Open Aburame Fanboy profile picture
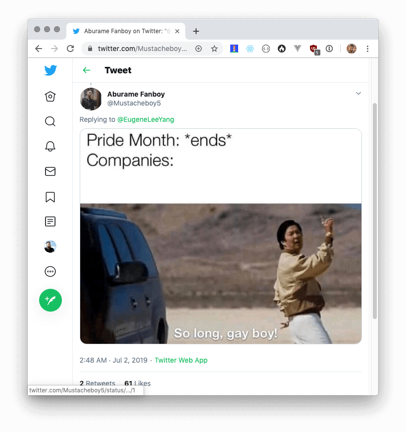The height and width of the screenshot is (432, 406). pyautogui.click(x=91, y=99)
